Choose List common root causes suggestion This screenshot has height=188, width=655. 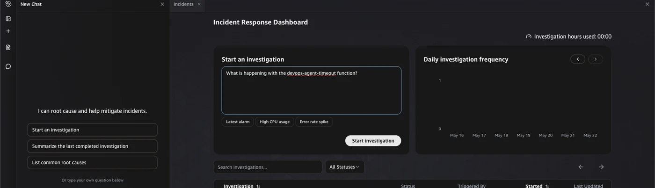pyautogui.click(x=93, y=162)
